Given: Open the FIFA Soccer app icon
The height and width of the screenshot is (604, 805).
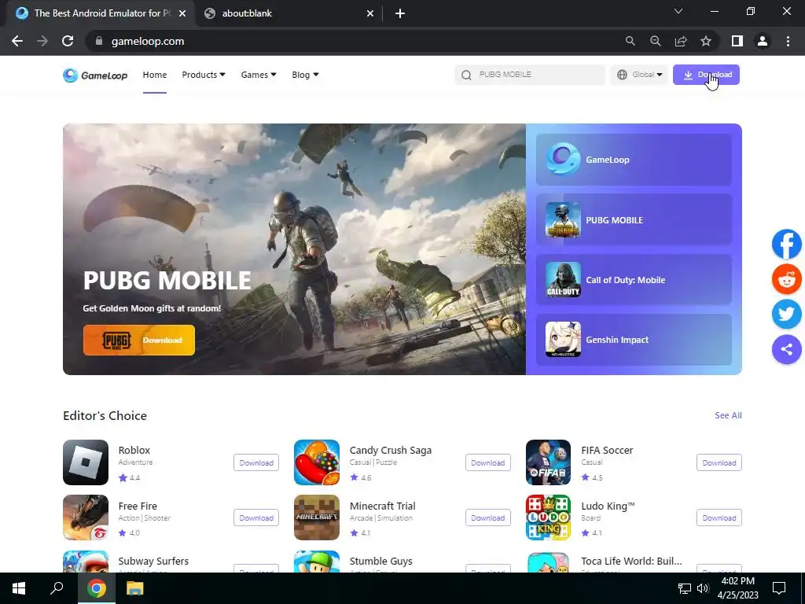Looking at the screenshot, I should pyautogui.click(x=548, y=462).
